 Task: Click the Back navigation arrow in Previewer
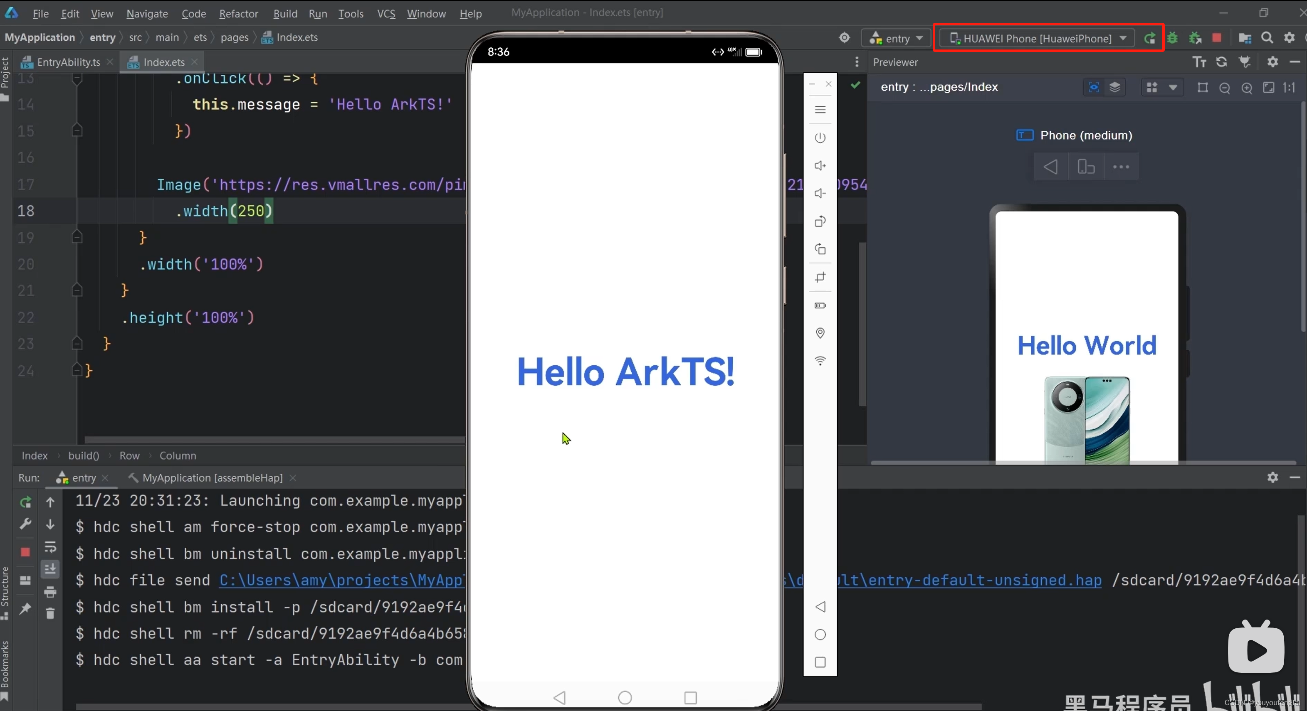[1050, 166]
